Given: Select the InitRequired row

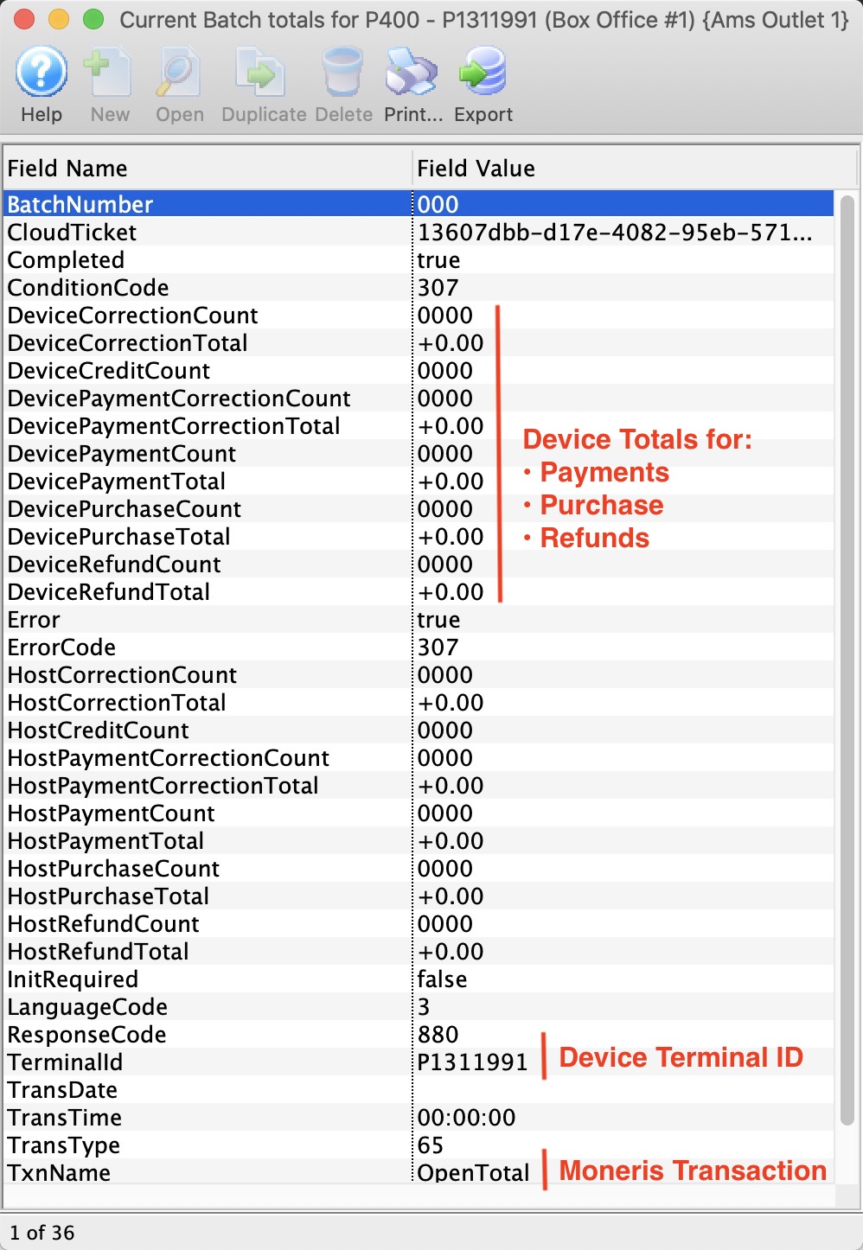Looking at the screenshot, I should tap(419, 979).
